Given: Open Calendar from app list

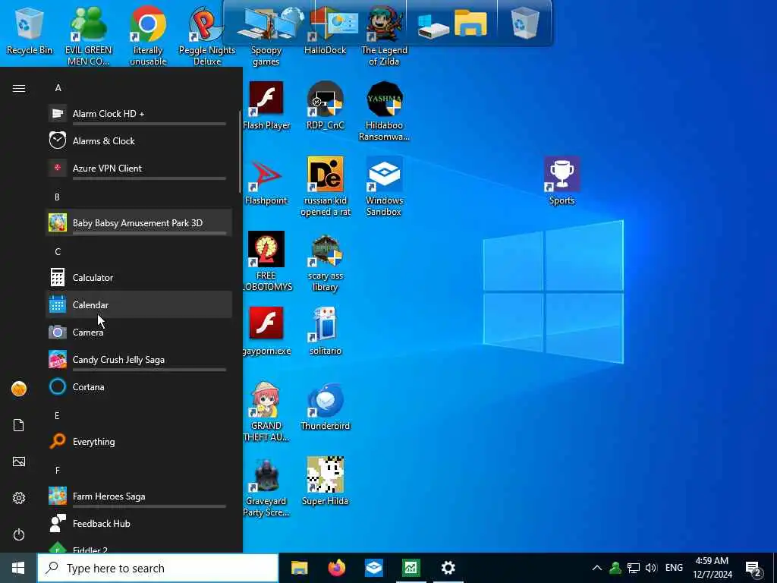Looking at the screenshot, I should (x=139, y=305).
